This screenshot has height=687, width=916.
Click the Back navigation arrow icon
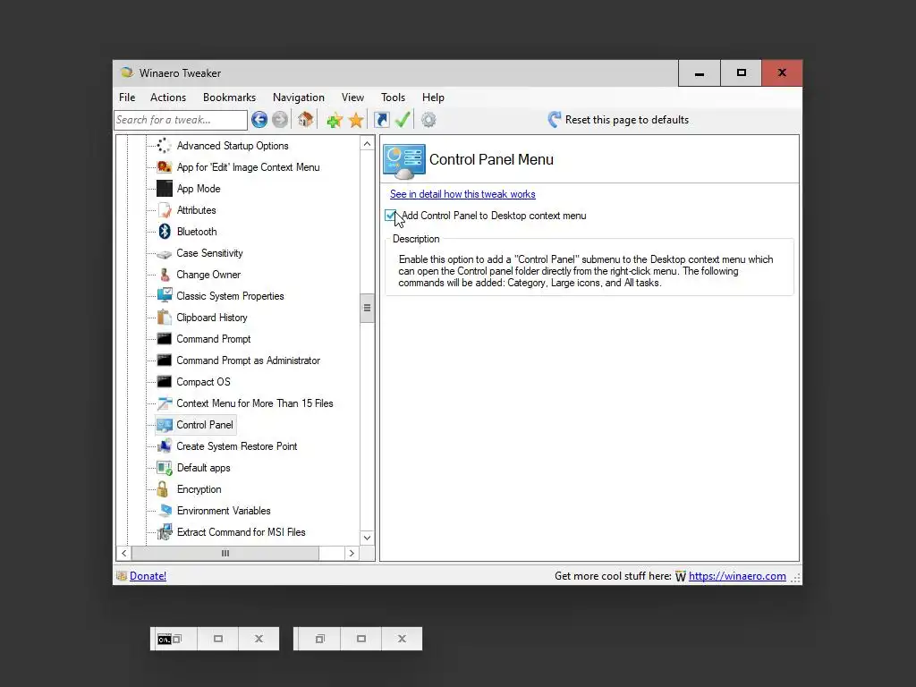click(x=259, y=120)
